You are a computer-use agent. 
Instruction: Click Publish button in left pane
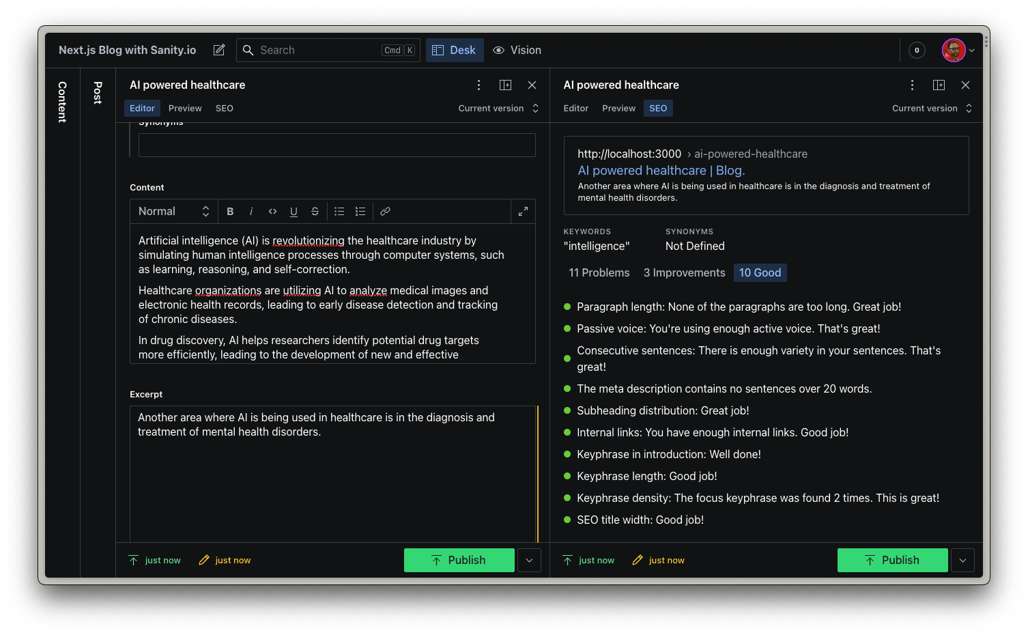(x=459, y=560)
